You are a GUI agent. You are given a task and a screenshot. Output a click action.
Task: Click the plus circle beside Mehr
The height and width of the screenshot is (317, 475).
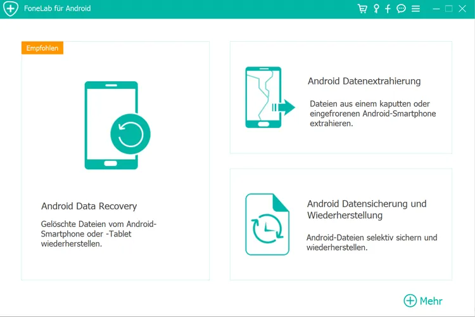click(410, 301)
